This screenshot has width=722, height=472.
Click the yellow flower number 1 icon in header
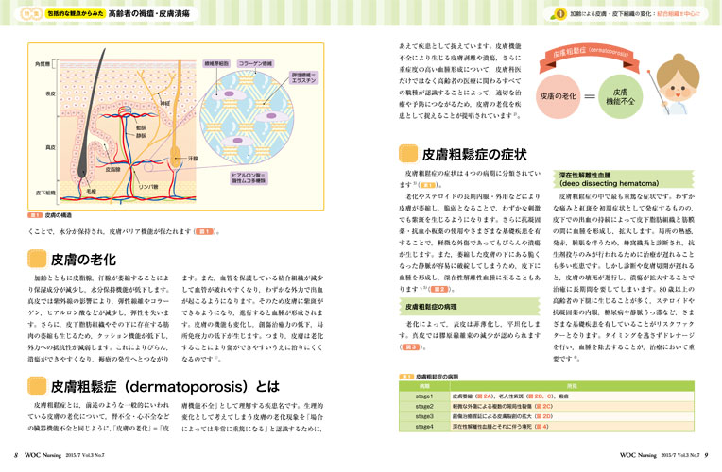click(x=559, y=14)
